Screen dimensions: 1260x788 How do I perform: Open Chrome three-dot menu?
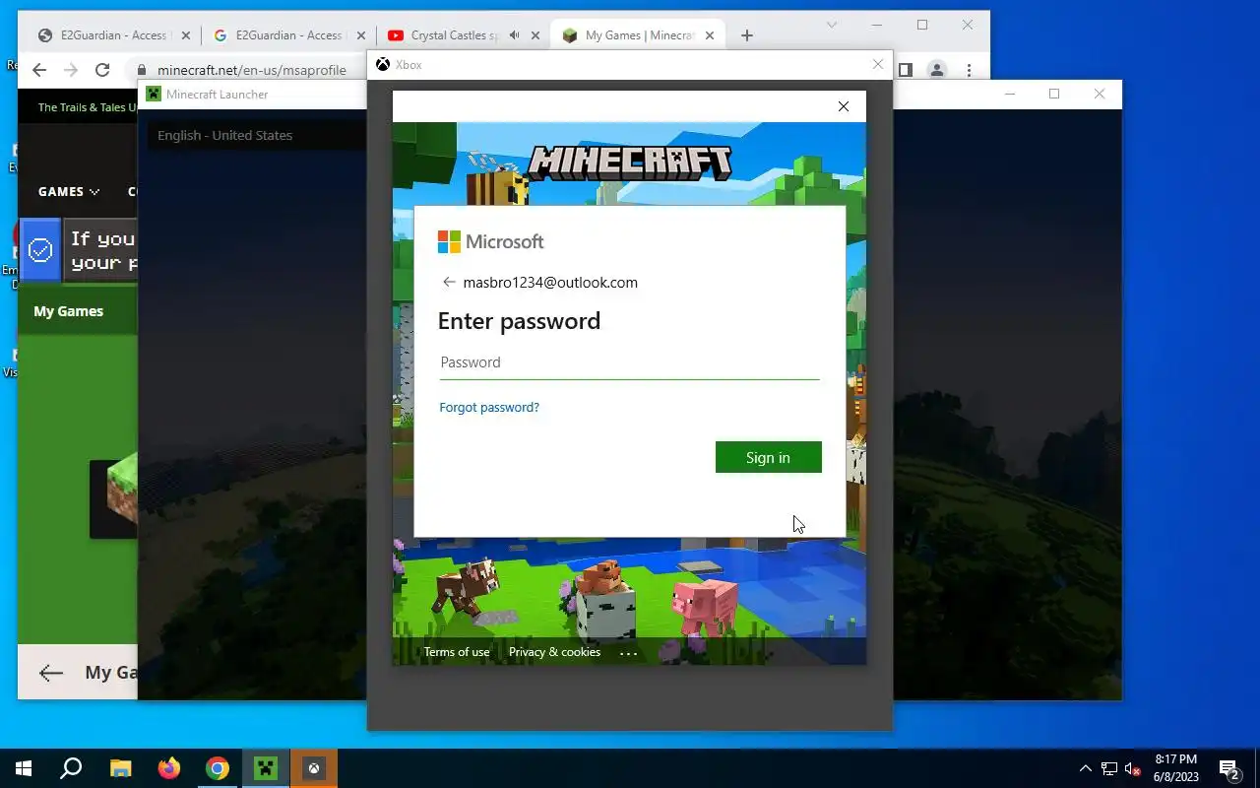click(x=970, y=70)
